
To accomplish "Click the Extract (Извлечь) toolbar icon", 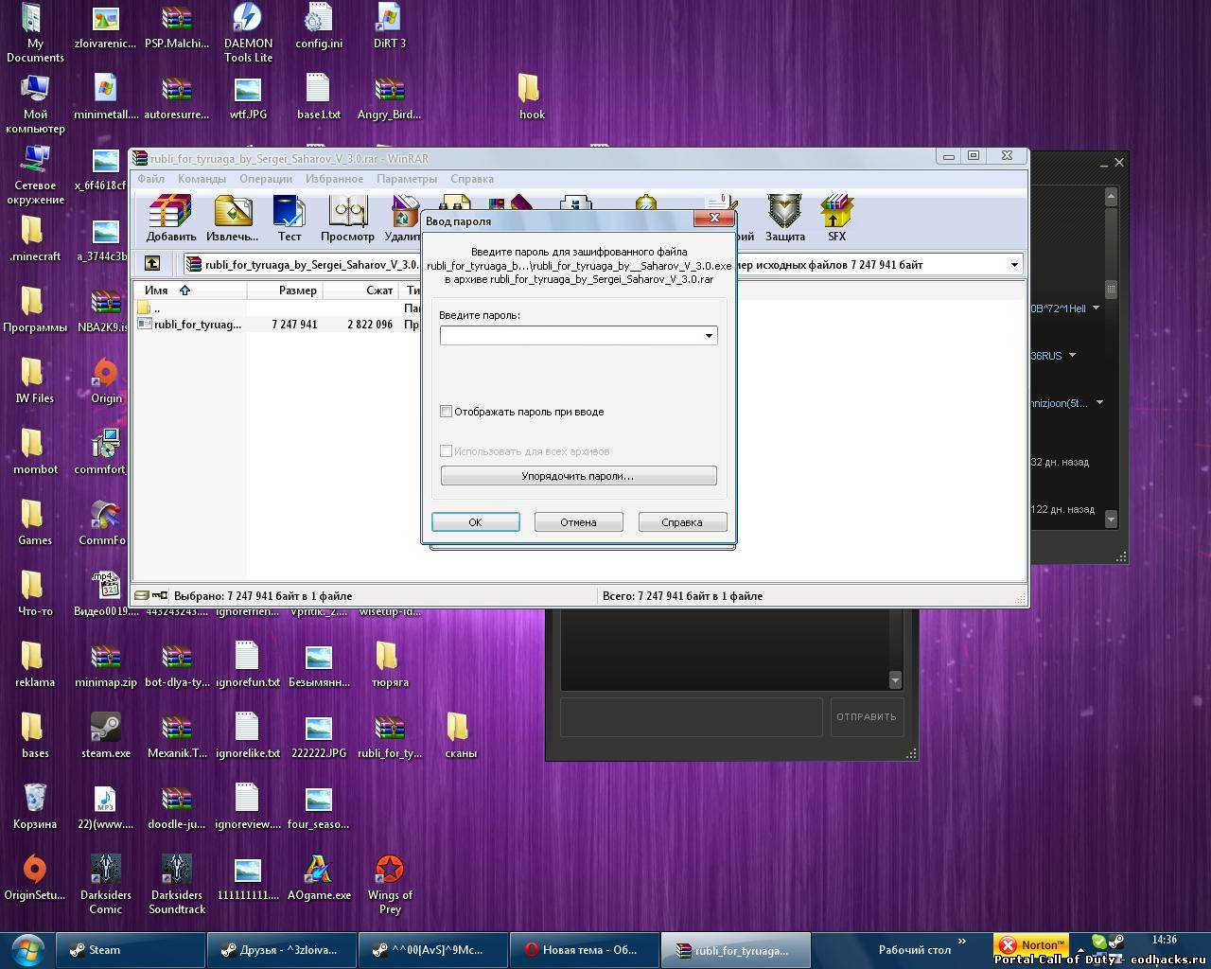I will (232, 218).
